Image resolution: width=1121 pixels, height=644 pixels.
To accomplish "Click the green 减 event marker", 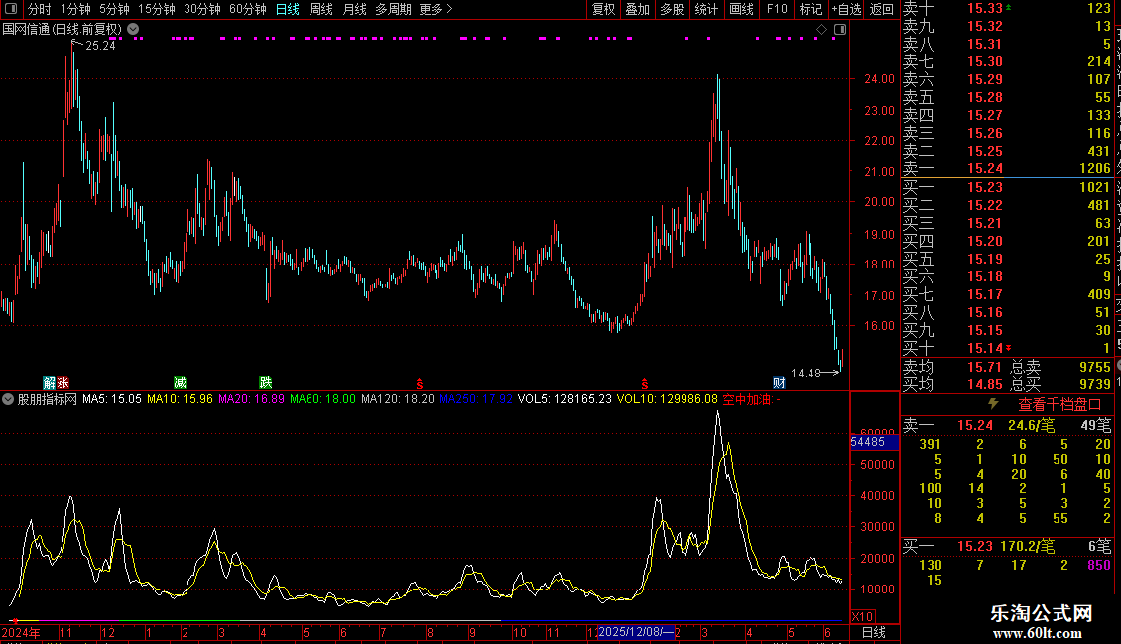I will coord(181,383).
